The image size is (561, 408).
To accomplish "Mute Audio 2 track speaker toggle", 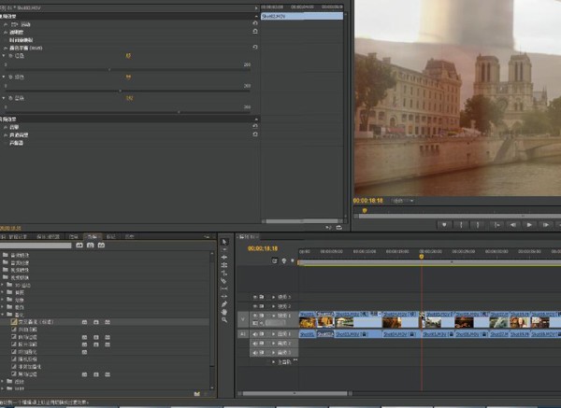I will [x=255, y=344].
